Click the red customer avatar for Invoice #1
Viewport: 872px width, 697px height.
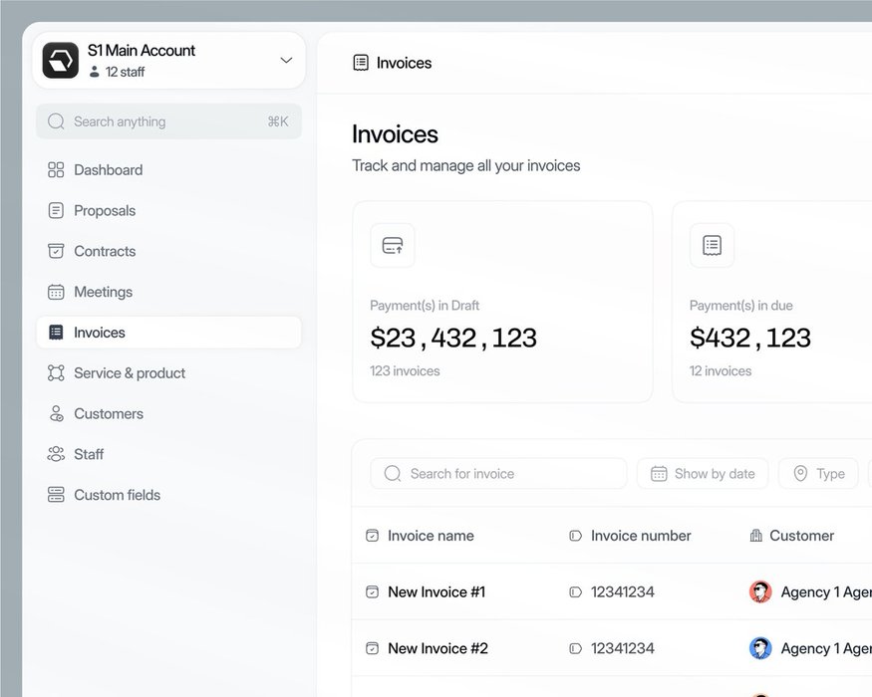(760, 591)
